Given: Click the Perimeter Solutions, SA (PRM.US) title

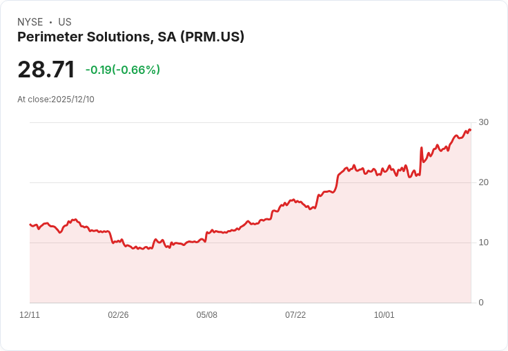Looking at the screenshot, I should coord(130,37).
